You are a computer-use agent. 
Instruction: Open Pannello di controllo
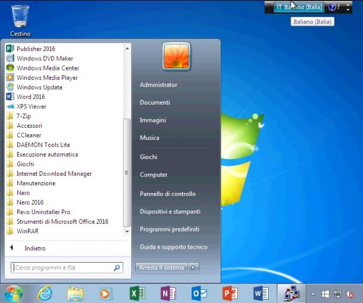point(168,194)
